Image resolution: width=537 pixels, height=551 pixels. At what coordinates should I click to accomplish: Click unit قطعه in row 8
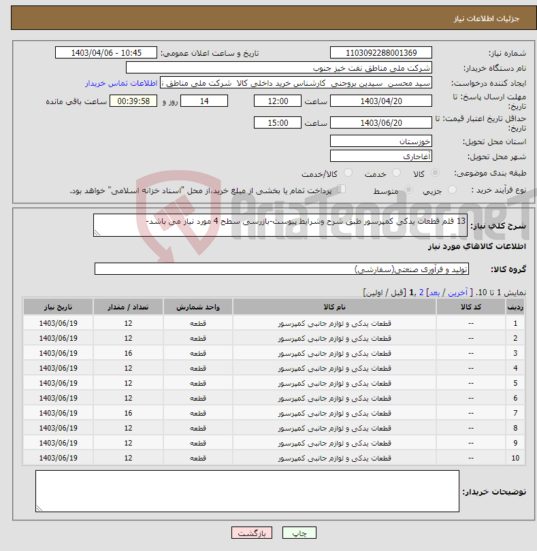197,428
